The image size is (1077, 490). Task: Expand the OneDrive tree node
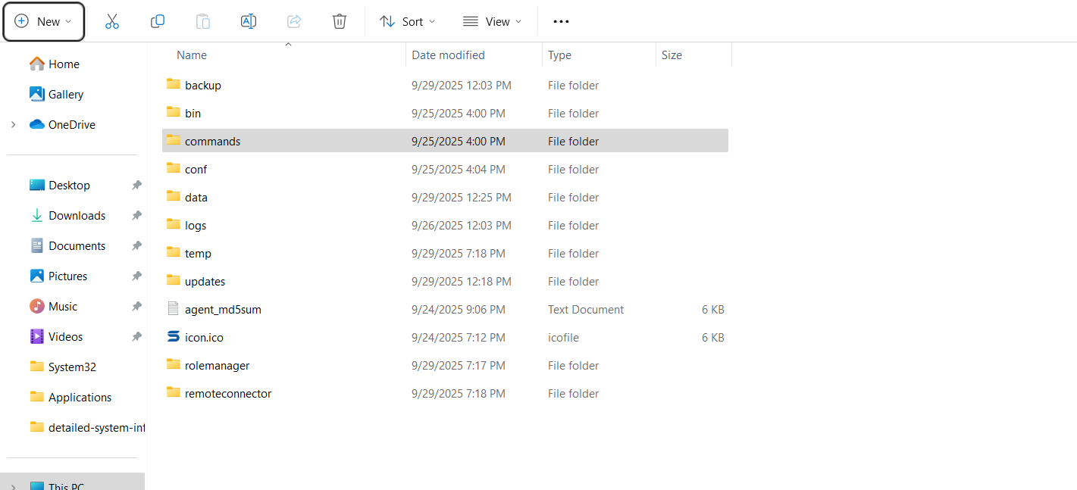click(13, 125)
